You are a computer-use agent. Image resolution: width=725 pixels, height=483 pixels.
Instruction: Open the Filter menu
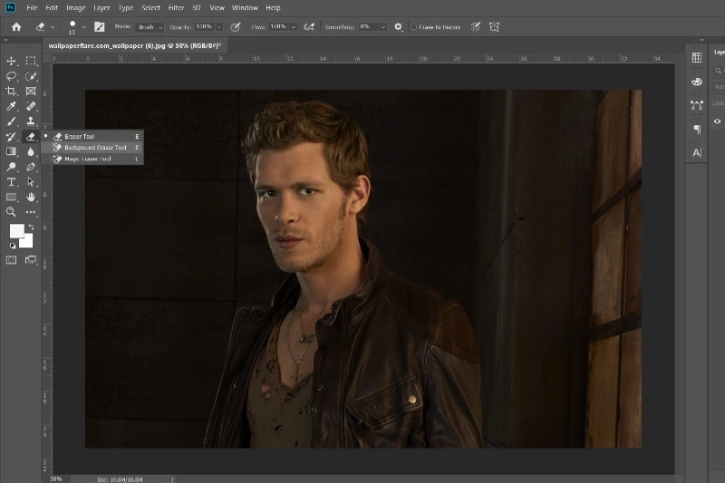(x=176, y=7)
